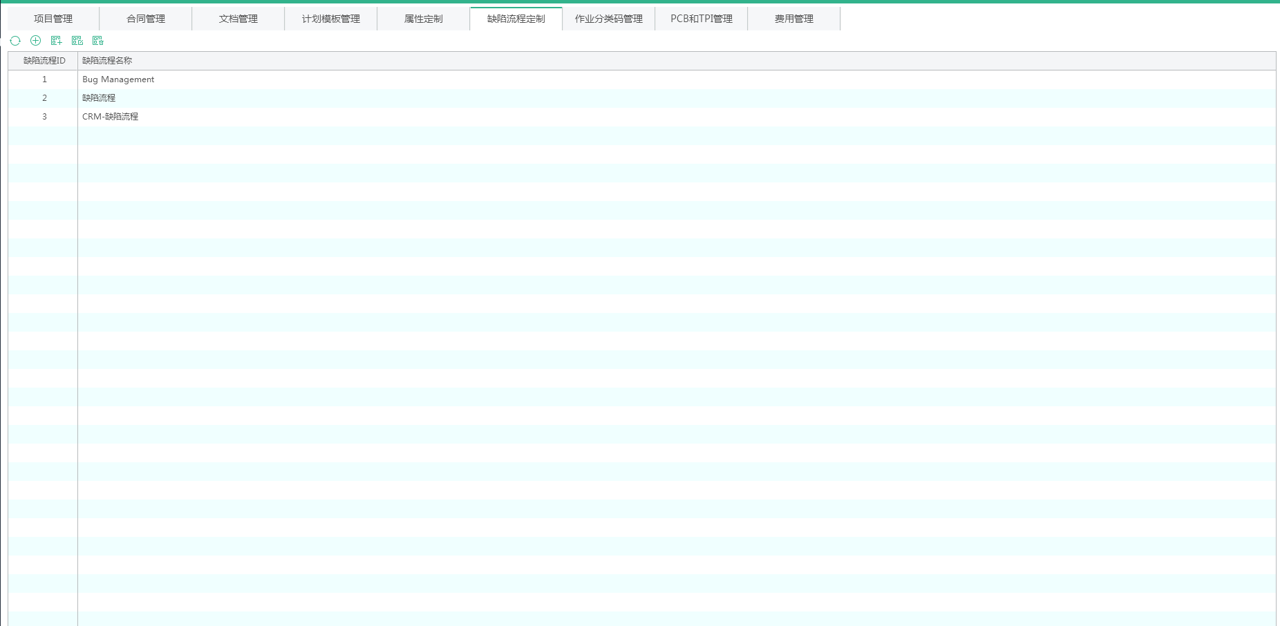Select the Bug Management row
1280x626 pixels.
point(642,79)
